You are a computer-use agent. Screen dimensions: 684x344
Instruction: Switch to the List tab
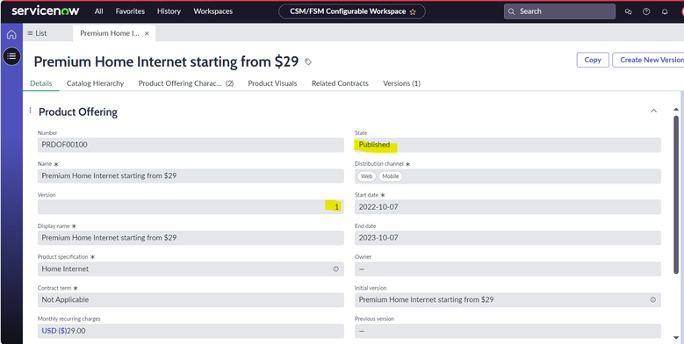(x=37, y=33)
